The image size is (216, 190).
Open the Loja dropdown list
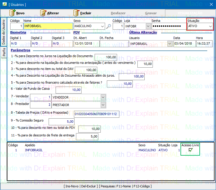148,26
